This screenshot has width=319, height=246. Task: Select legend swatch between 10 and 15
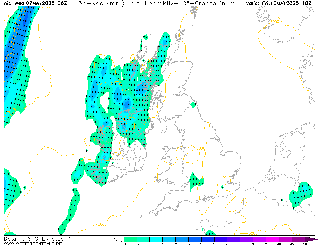[208, 239]
